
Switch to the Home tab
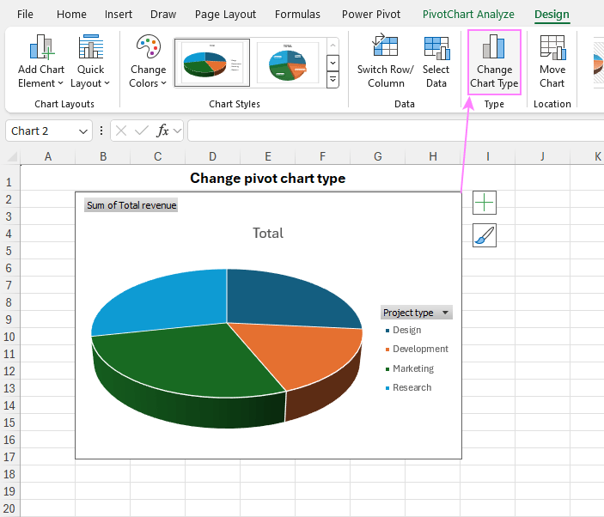[71, 15]
